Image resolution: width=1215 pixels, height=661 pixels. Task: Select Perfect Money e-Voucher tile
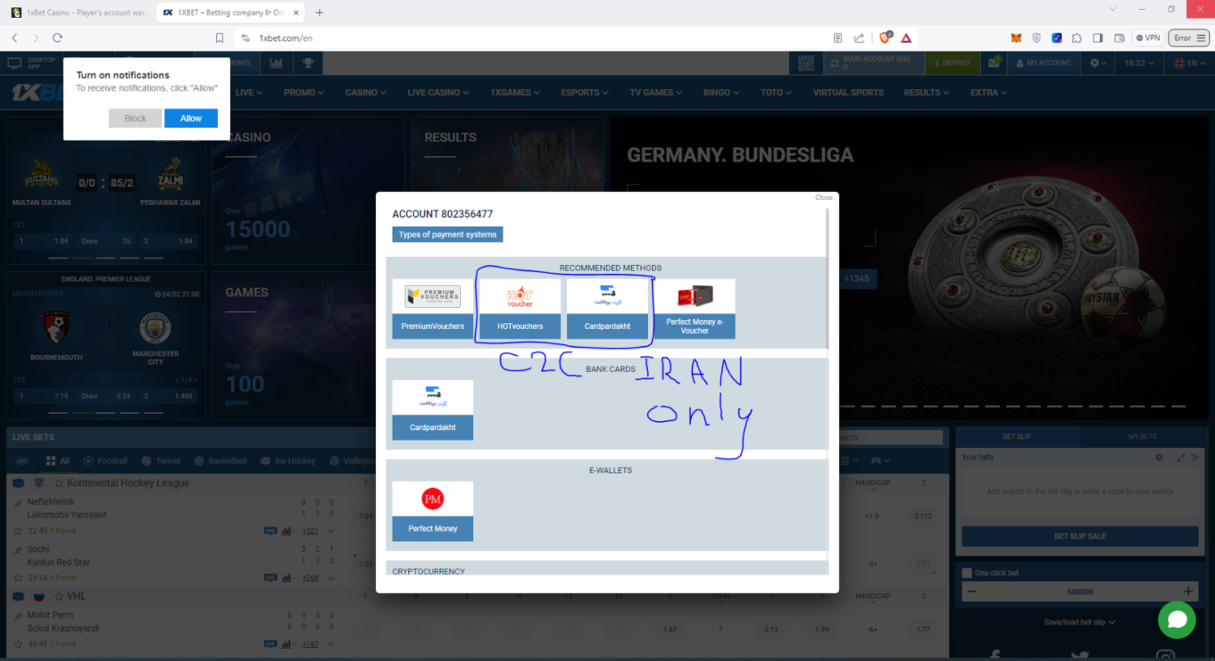[x=694, y=309]
